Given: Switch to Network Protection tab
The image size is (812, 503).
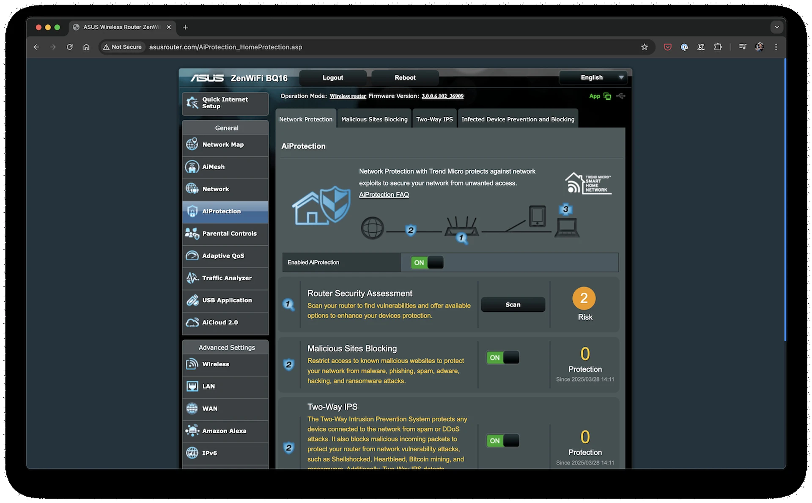Looking at the screenshot, I should (x=305, y=119).
